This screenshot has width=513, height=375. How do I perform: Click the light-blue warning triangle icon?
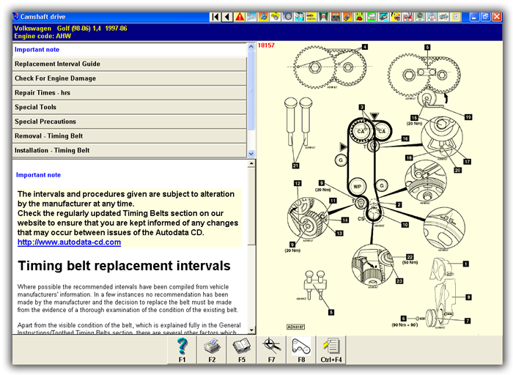[x=431, y=17]
